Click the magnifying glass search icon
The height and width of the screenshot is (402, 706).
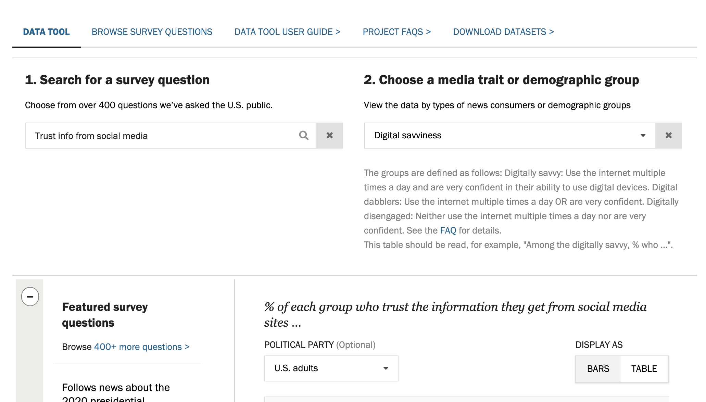303,136
